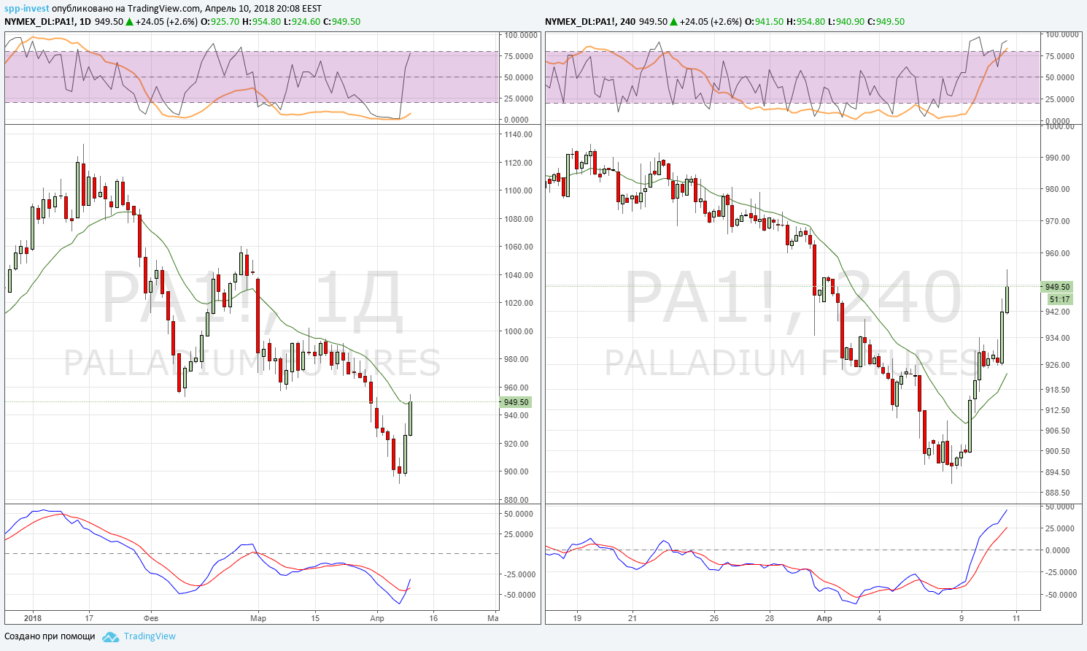Open the TradingView link at bottom

pyautogui.click(x=150, y=636)
